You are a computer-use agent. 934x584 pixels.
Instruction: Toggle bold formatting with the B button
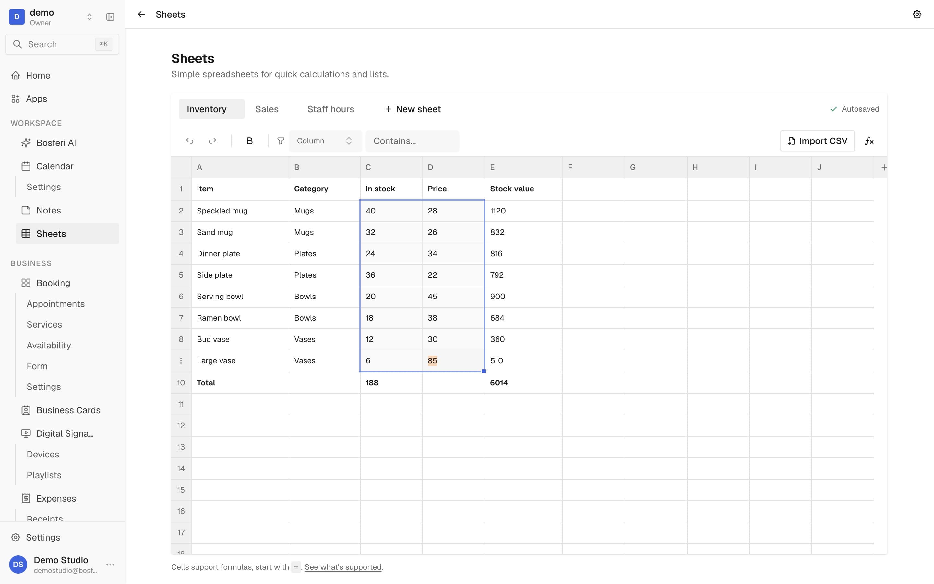pos(250,141)
